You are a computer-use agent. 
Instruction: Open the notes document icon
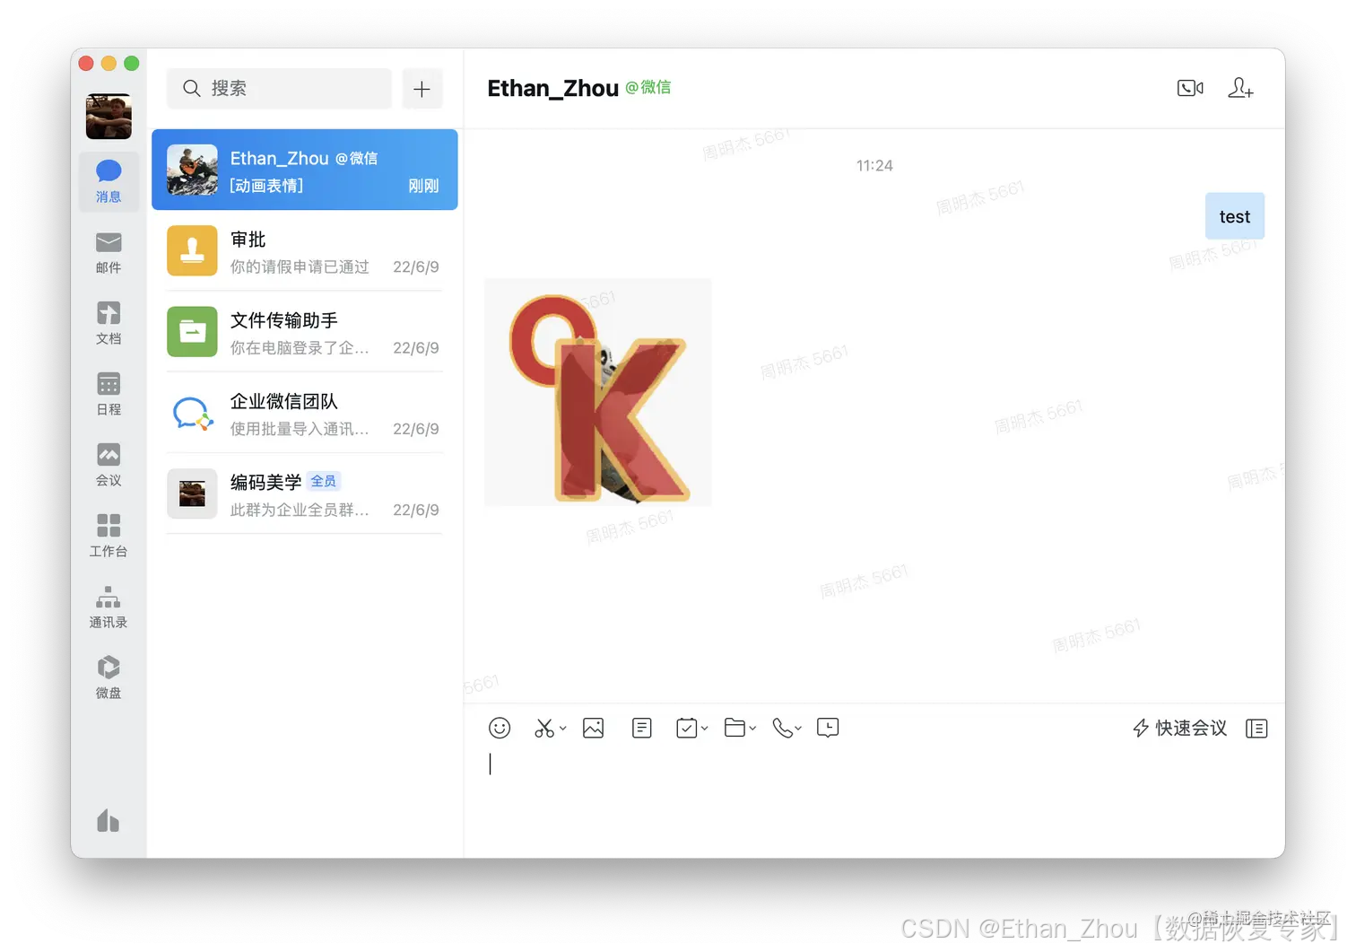641,728
